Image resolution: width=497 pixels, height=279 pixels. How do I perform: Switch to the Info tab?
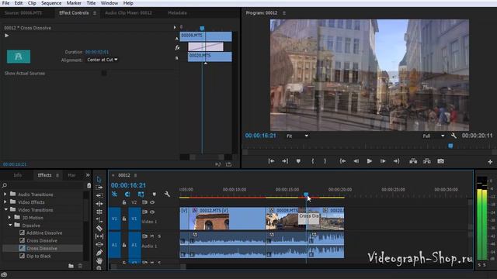tap(17, 175)
